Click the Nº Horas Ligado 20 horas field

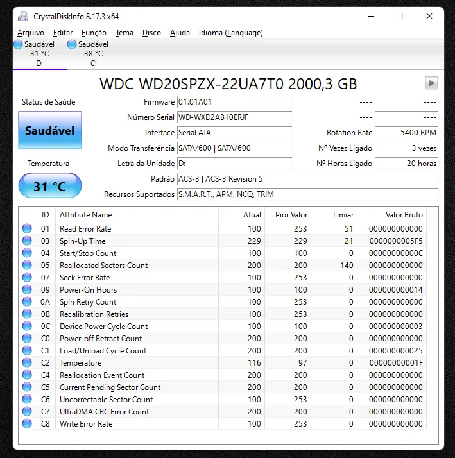click(x=406, y=164)
